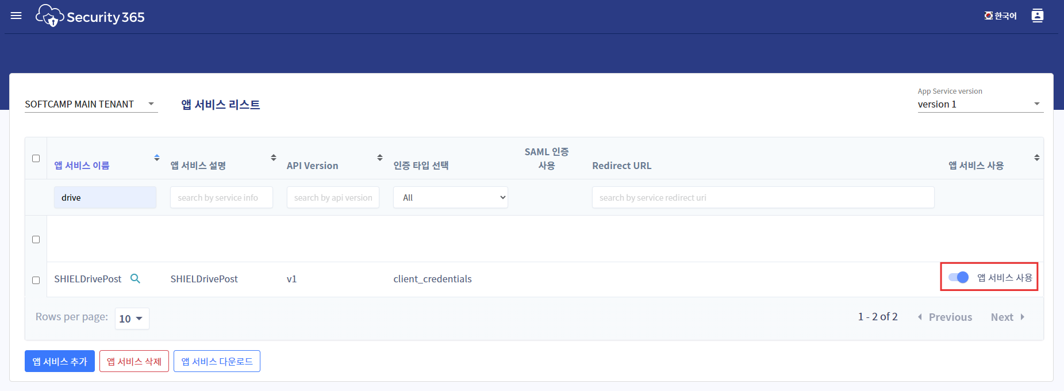Toggle off 앱 서비스 사용 switch for SHIELDrivePost
The image size is (1064, 391).
coord(958,277)
